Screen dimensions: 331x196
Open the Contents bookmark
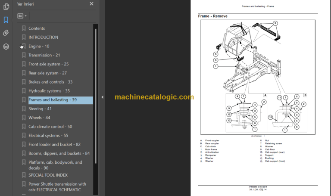pyautogui.click(x=37, y=28)
